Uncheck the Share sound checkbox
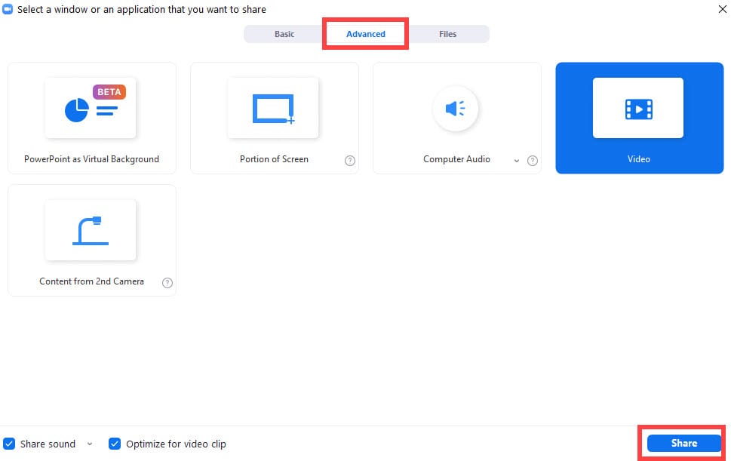 point(8,444)
